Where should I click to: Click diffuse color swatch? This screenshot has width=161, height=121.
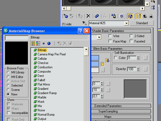[95, 64]
